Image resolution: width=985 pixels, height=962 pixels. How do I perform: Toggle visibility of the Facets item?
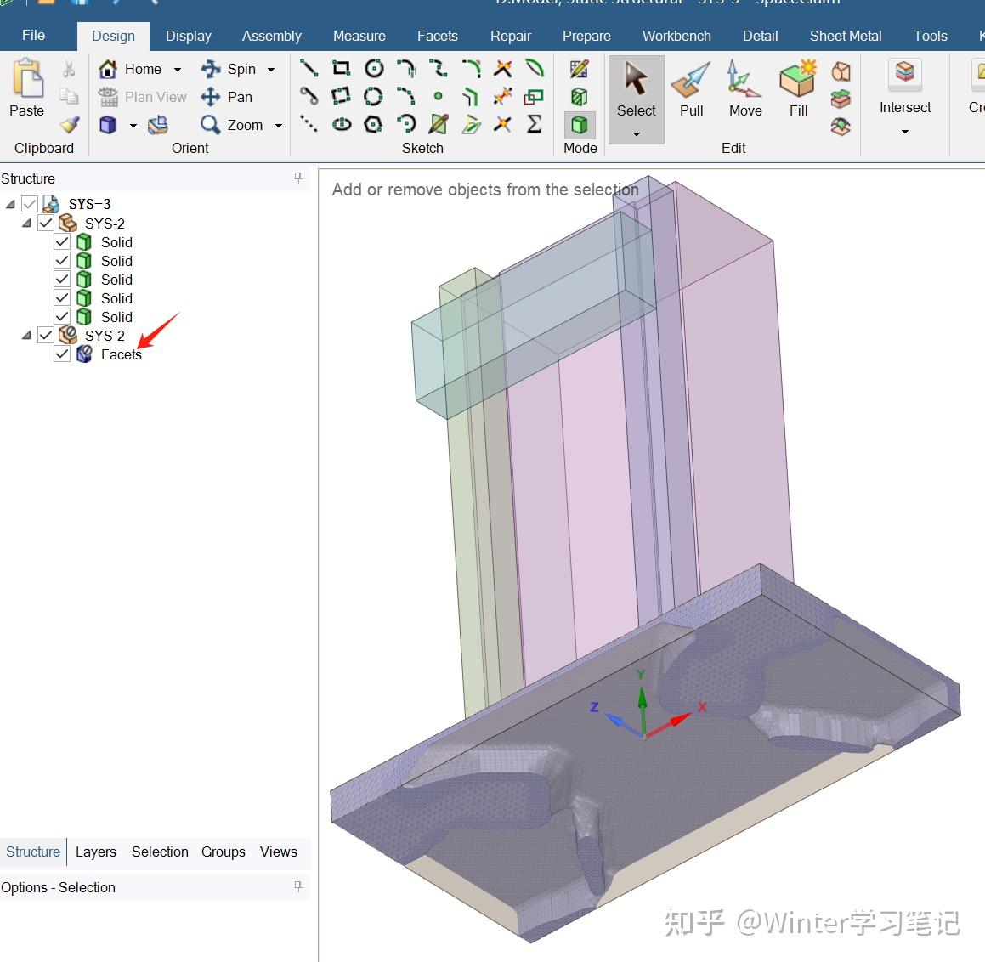(61, 354)
